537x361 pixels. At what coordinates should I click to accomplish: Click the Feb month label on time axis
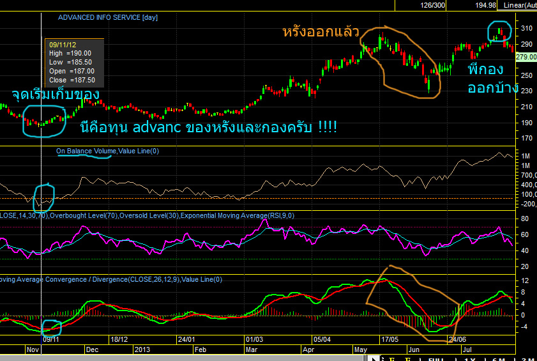[x=200, y=349]
